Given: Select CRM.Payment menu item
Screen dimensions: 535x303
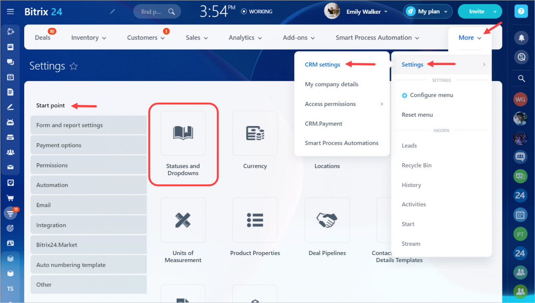Looking at the screenshot, I should click(x=324, y=124).
